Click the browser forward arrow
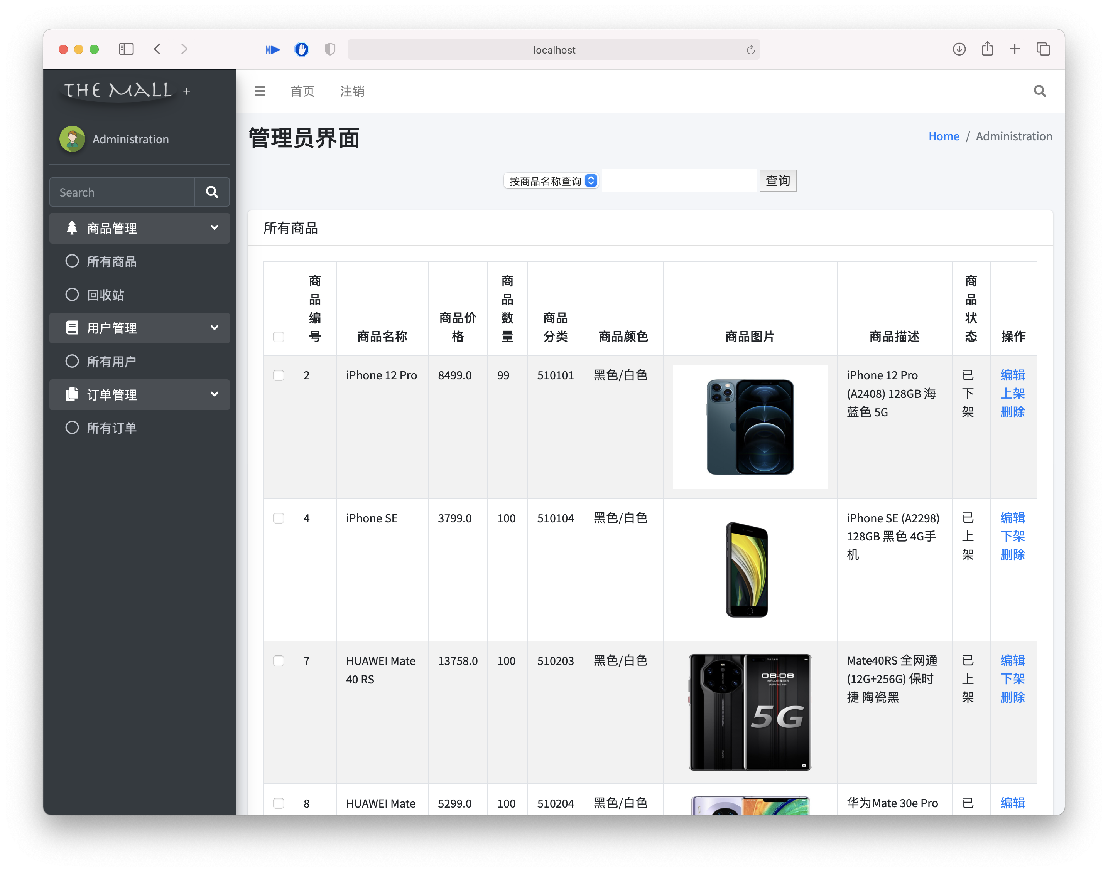This screenshot has width=1108, height=872. [184, 49]
